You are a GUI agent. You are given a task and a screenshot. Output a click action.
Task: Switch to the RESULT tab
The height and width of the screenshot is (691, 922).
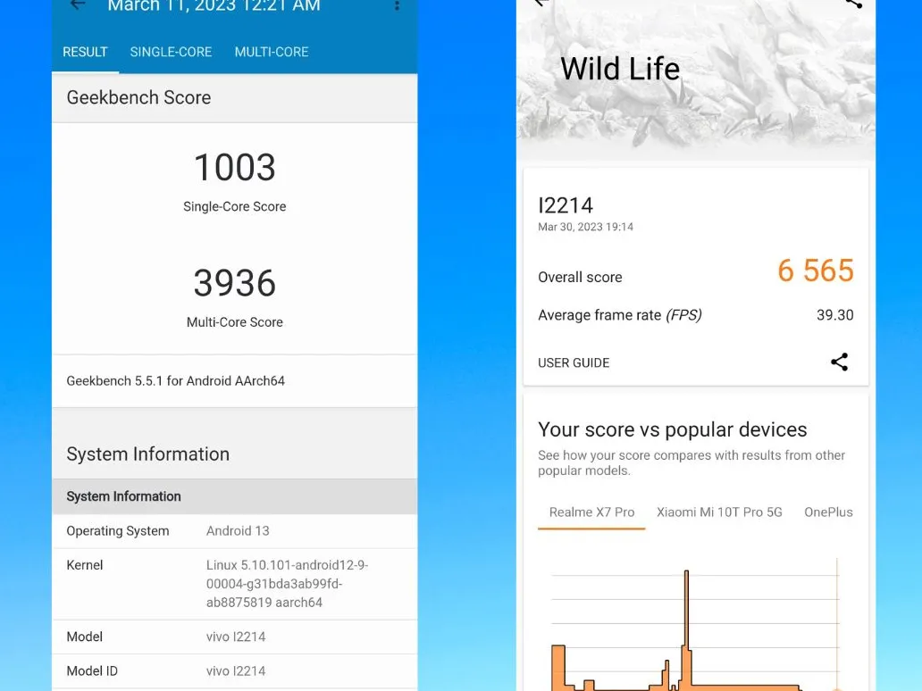pyautogui.click(x=85, y=52)
